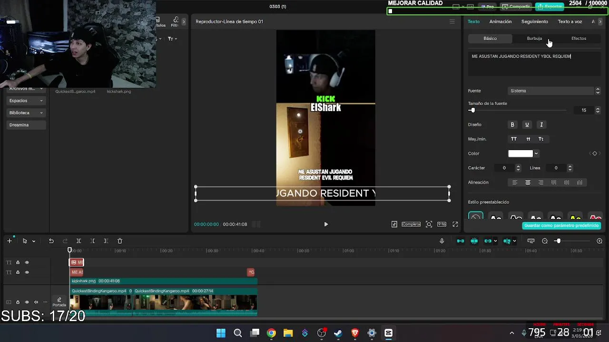Viewport: 609px width, 342px height.
Task: Delete right of playhead tool
Action: pos(106,241)
